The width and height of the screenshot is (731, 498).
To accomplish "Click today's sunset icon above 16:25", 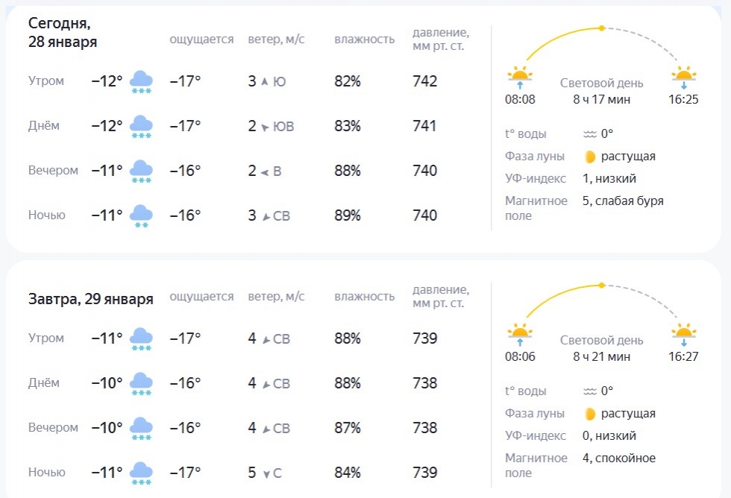I will point(683,77).
